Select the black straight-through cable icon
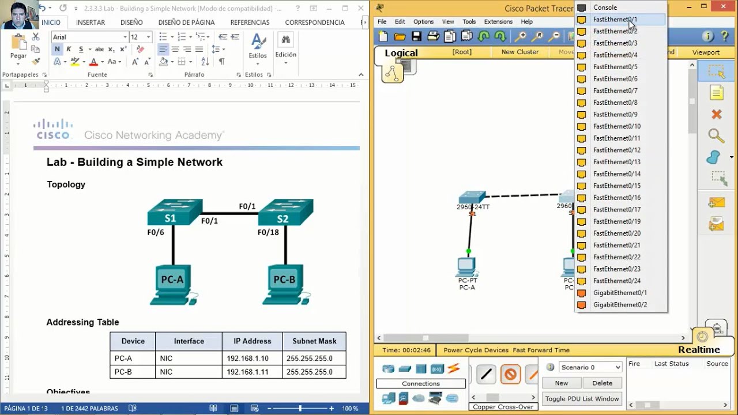This screenshot has width=738, height=415. coord(486,375)
